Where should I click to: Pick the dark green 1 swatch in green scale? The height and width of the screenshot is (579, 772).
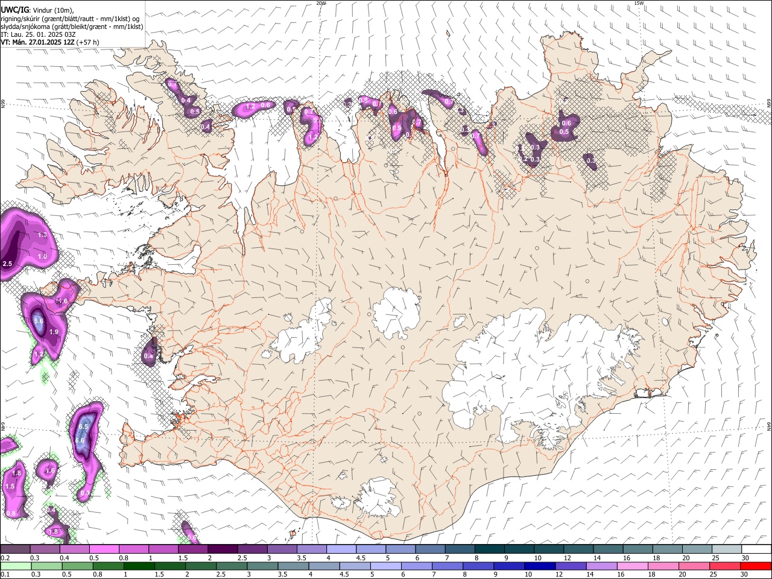coord(139,566)
